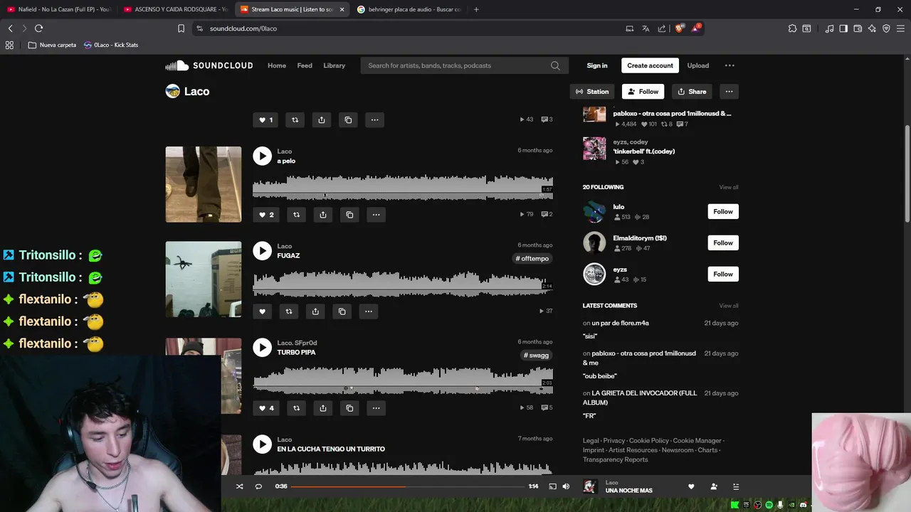Image resolution: width=911 pixels, height=512 pixels.
Task: Cast playback to a device
Action: [x=552, y=486]
